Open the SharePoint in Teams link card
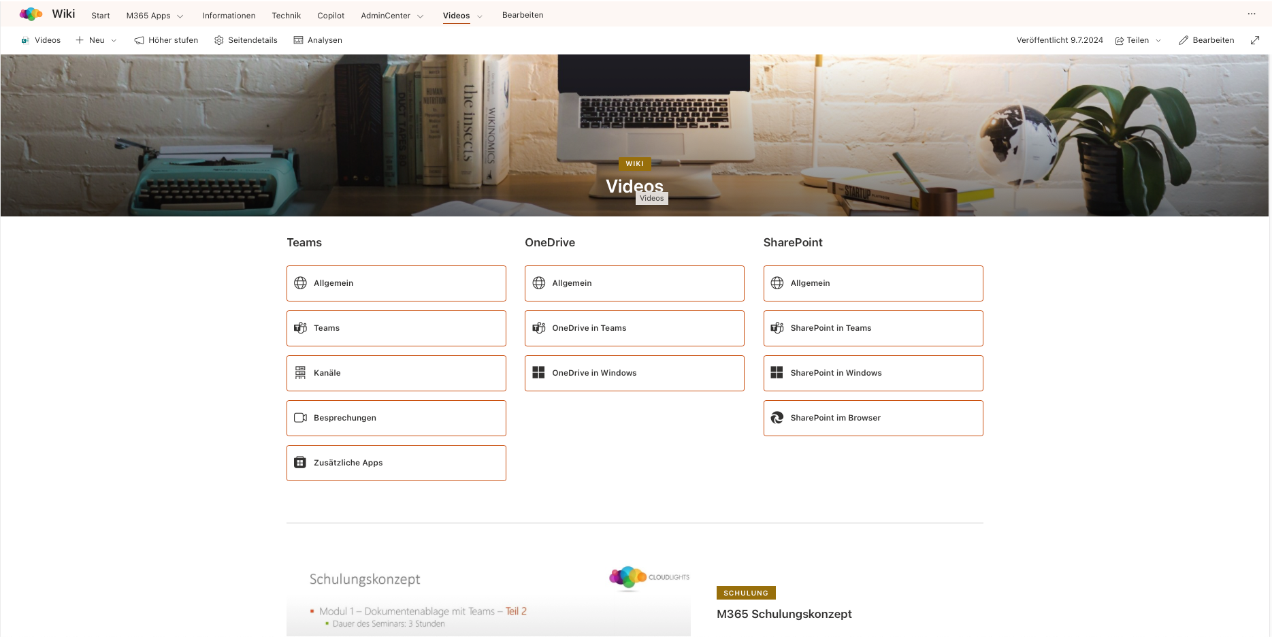The width and height of the screenshot is (1272, 637). [873, 328]
